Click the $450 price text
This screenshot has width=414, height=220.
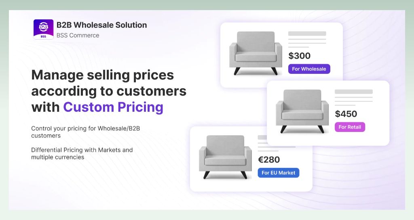coord(346,114)
